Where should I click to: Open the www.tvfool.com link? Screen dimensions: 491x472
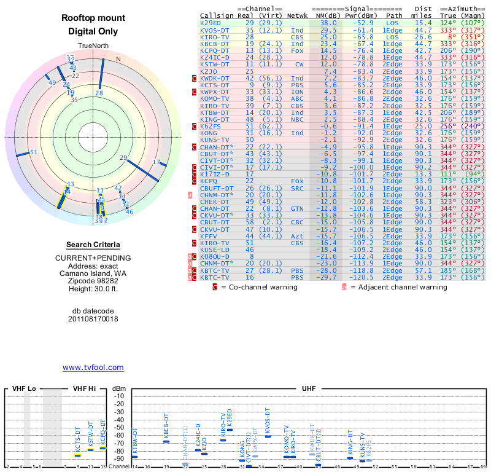tap(93, 368)
